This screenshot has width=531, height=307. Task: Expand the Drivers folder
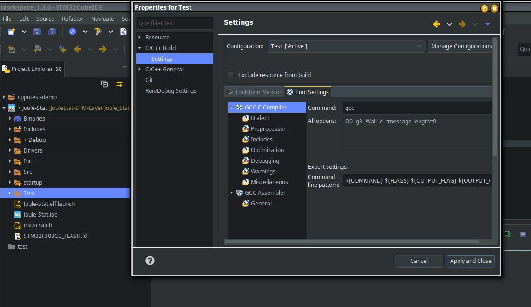(x=10, y=150)
